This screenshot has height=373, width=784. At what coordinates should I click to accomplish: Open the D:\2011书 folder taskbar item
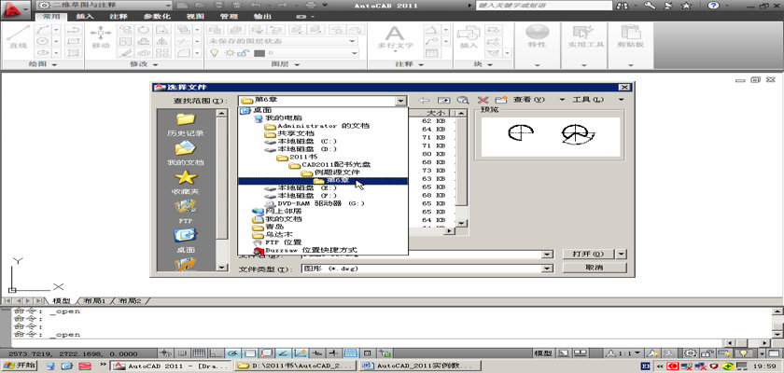(x=296, y=366)
